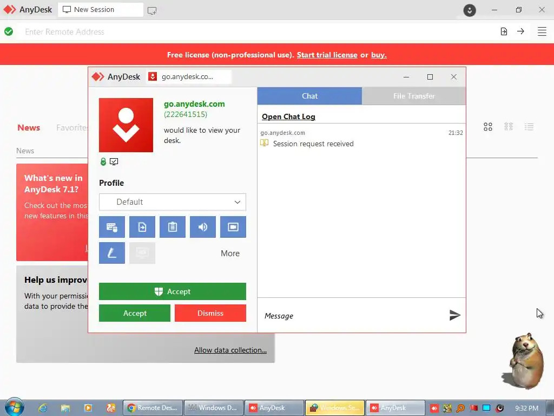
Task: Toggle clipboard access permission
Action: [173, 227]
